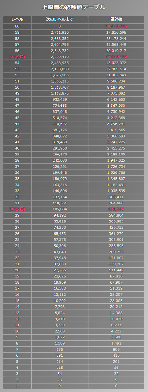Select the 105,884 next-level value
Image resolution: width=148 pixels, height=392 pixels.
pos(60,209)
